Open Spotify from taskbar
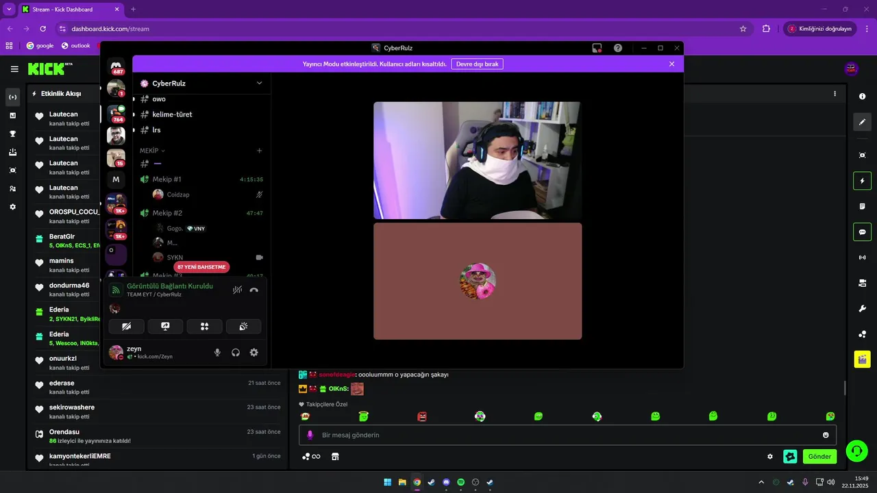Screen dimensions: 877x493 460,482
